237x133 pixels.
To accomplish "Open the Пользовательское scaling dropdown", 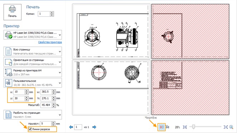I will click(33, 83).
